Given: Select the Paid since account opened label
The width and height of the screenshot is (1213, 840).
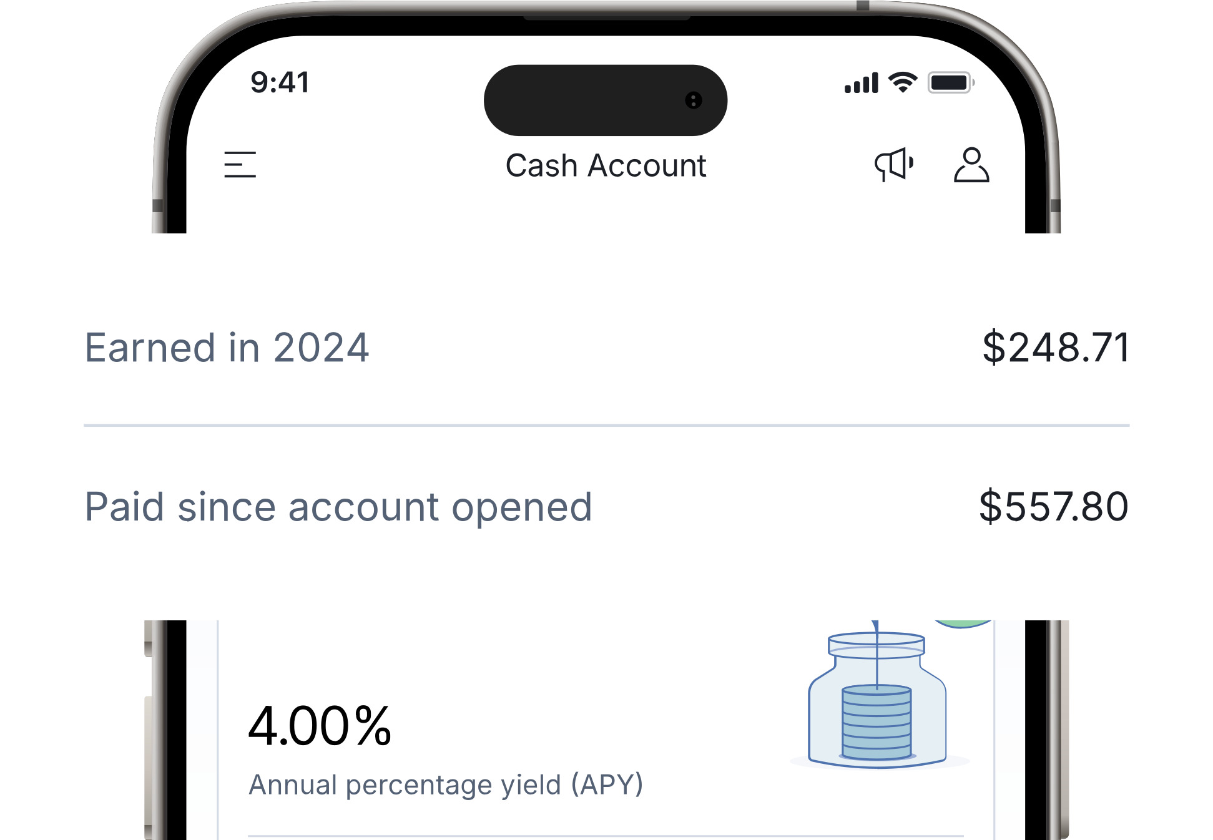Looking at the screenshot, I should click(x=338, y=507).
